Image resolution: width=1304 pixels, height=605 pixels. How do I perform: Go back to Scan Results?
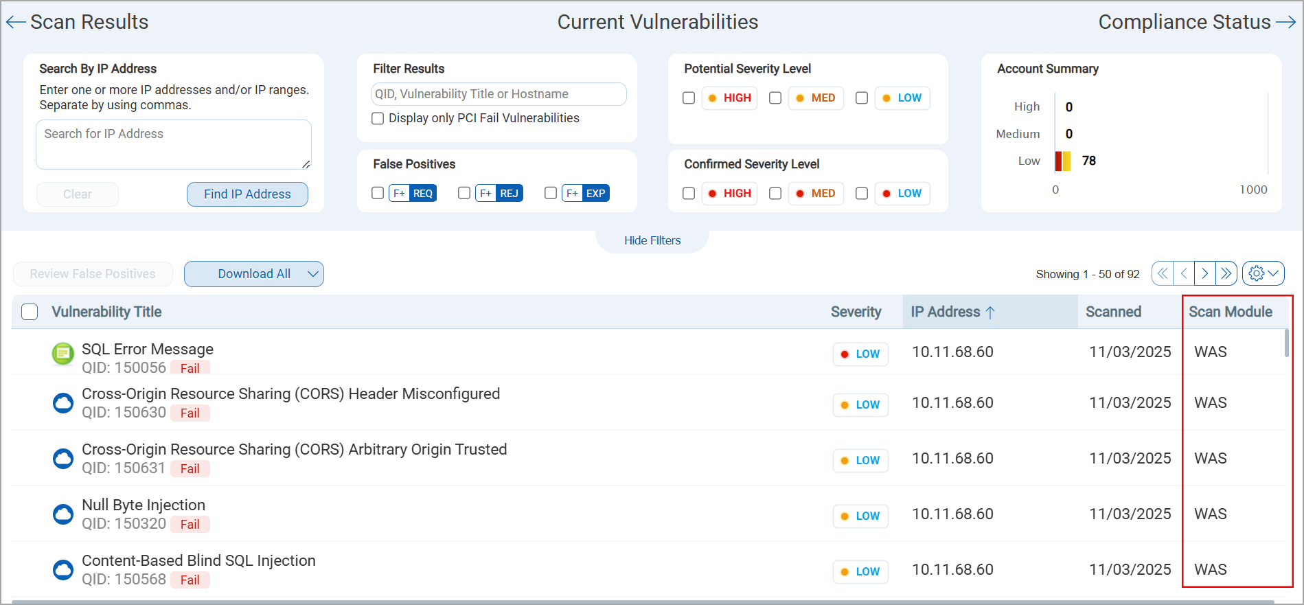(77, 22)
